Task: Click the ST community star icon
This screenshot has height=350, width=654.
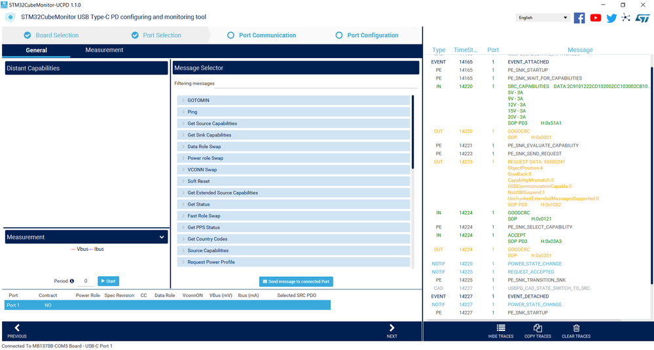Action: [626, 18]
